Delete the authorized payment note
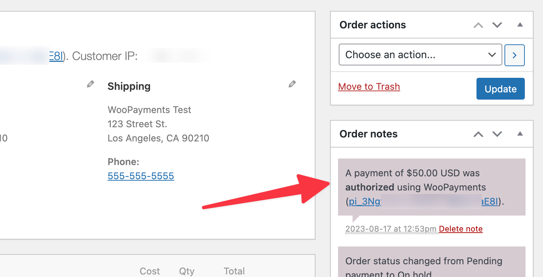This screenshot has width=543, height=277. point(460,229)
